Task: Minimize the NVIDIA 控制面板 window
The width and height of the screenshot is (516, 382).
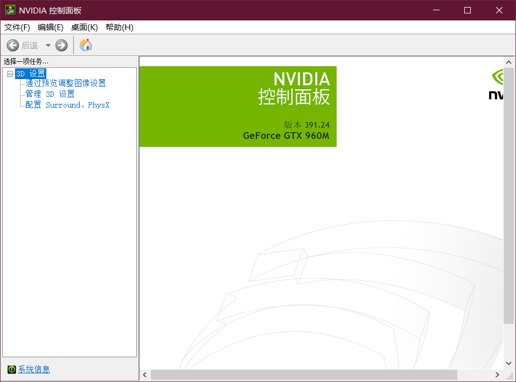Action: coord(436,10)
